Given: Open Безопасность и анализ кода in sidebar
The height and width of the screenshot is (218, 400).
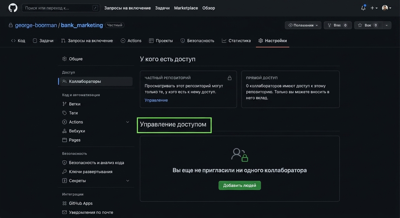Looking at the screenshot, I should tap(96, 163).
